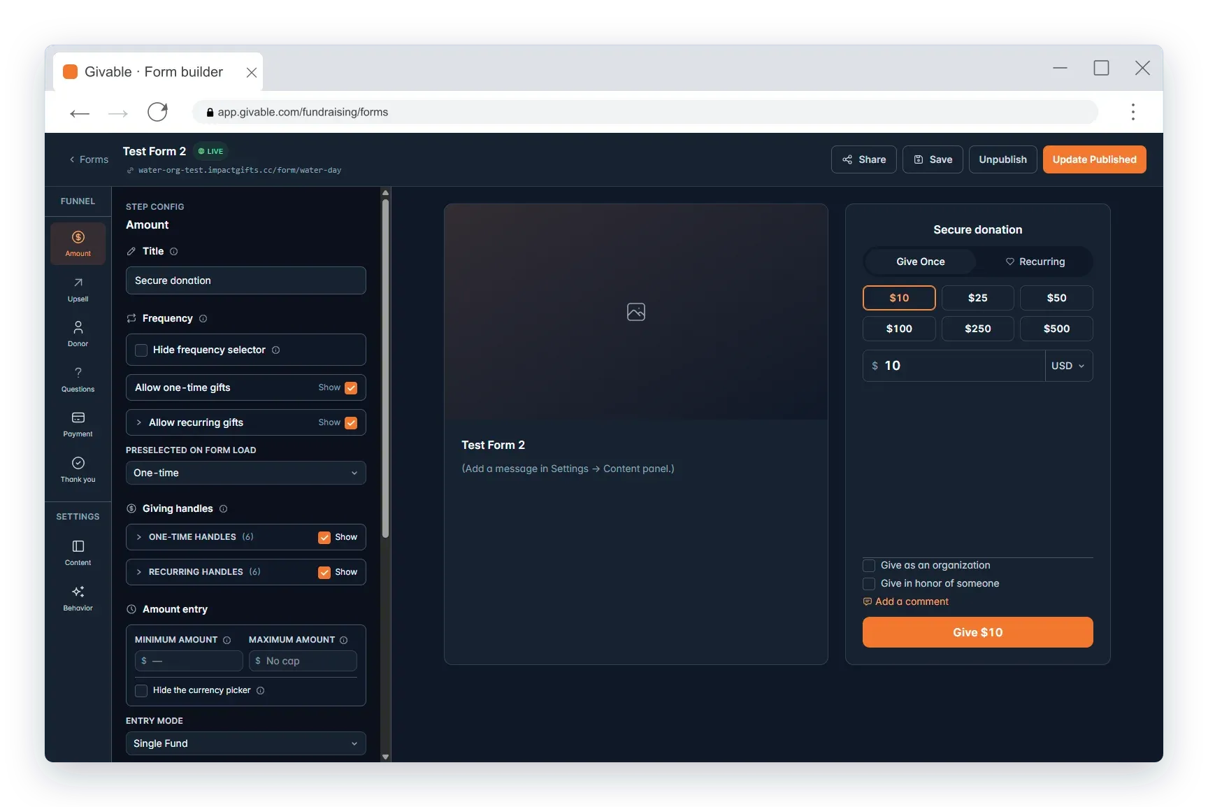
Task: Open the Entry Mode Single Fund dropdown
Action: pyautogui.click(x=246, y=743)
